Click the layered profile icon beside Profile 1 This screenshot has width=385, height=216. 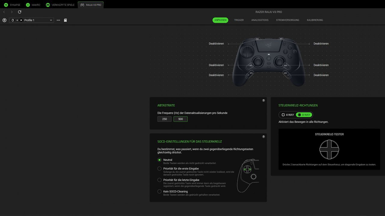[4, 20]
